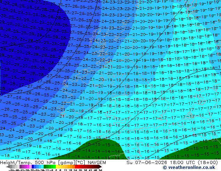The image size is (221, 171).
Task: Click the 18:00 UTC (18+00) time stamp
Action: (194, 163)
